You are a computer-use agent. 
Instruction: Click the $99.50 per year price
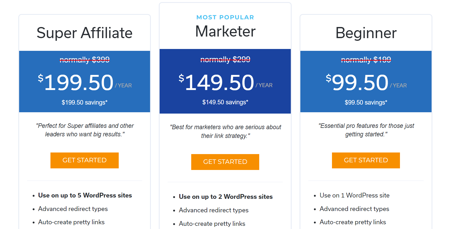pyautogui.click(x=366, y=83)
